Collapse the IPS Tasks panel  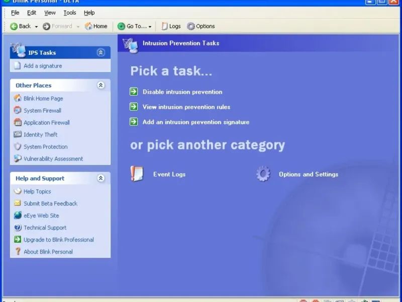[101, 53]
